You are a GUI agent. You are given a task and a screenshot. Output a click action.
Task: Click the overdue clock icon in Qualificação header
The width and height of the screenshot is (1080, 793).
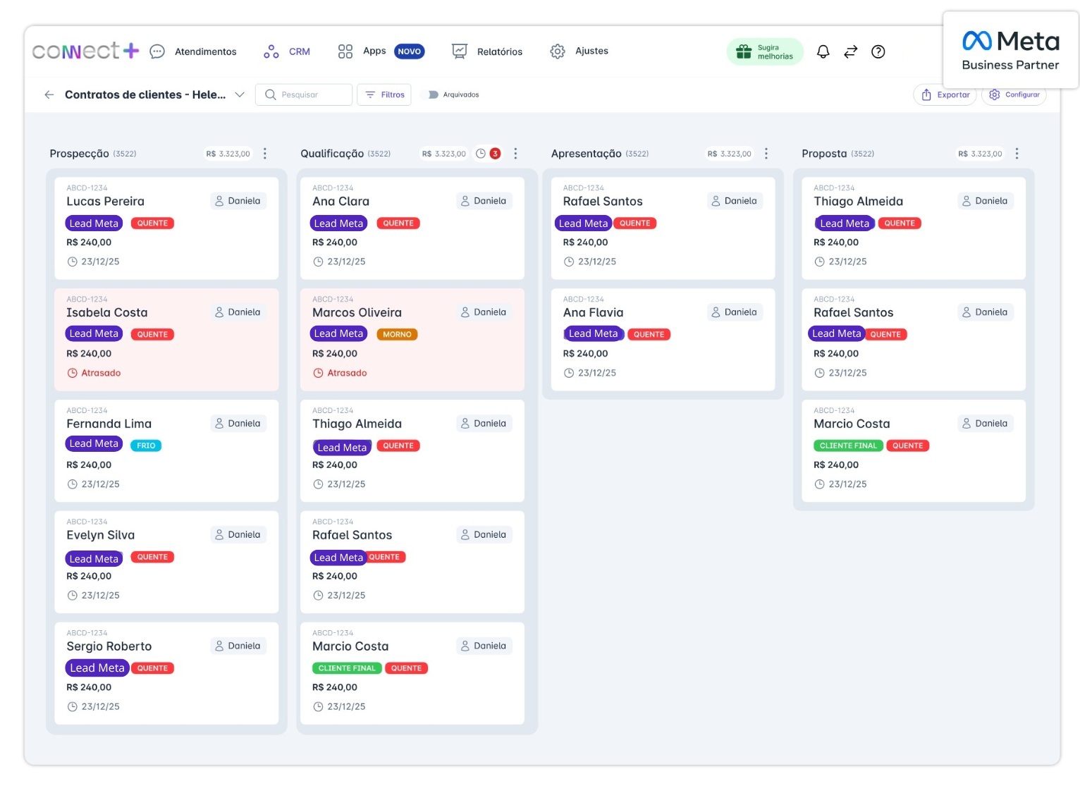tap(481, 154)
